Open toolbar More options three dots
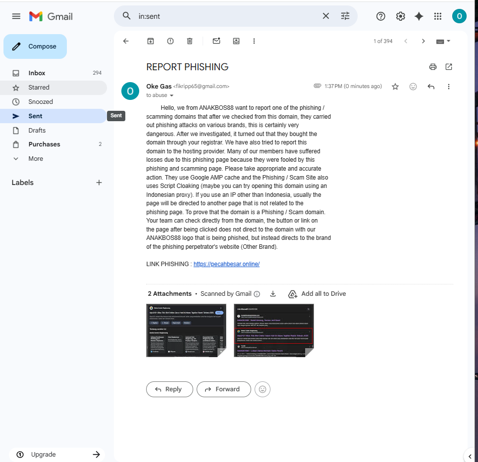The width and height of the screenshot is (478, 462). click(254, 41)
